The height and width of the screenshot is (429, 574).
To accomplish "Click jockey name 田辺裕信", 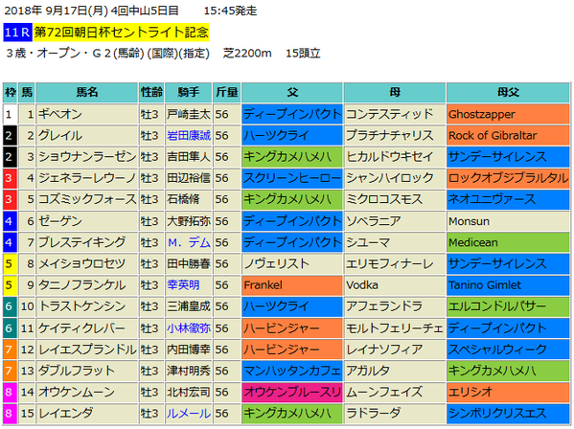I will pyautogui.click(x=189, y=178).
